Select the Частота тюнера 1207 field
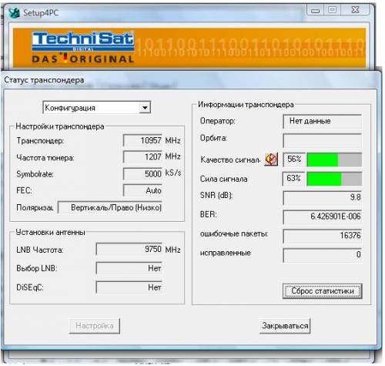This screenshot has width=385, height=366. click(x=142, y=156)
